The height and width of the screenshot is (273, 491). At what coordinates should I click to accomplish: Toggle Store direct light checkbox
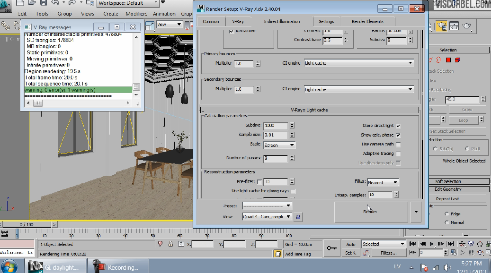398,126
